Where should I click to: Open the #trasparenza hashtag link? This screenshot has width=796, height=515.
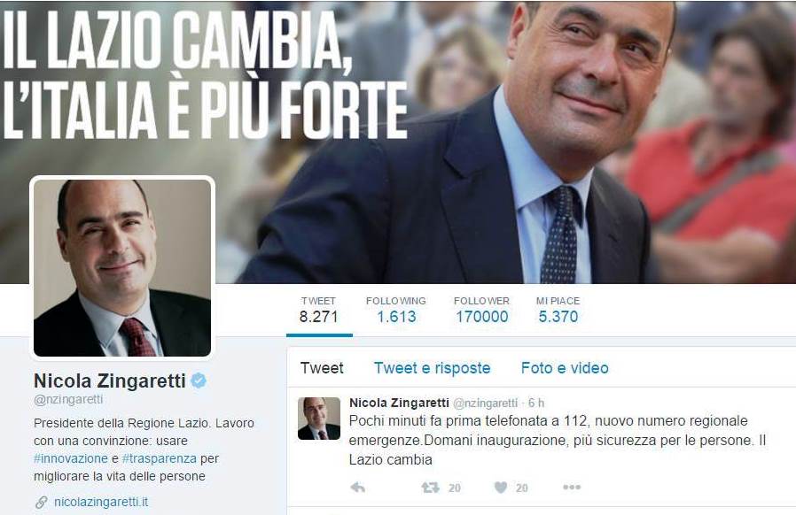point(159,458)
